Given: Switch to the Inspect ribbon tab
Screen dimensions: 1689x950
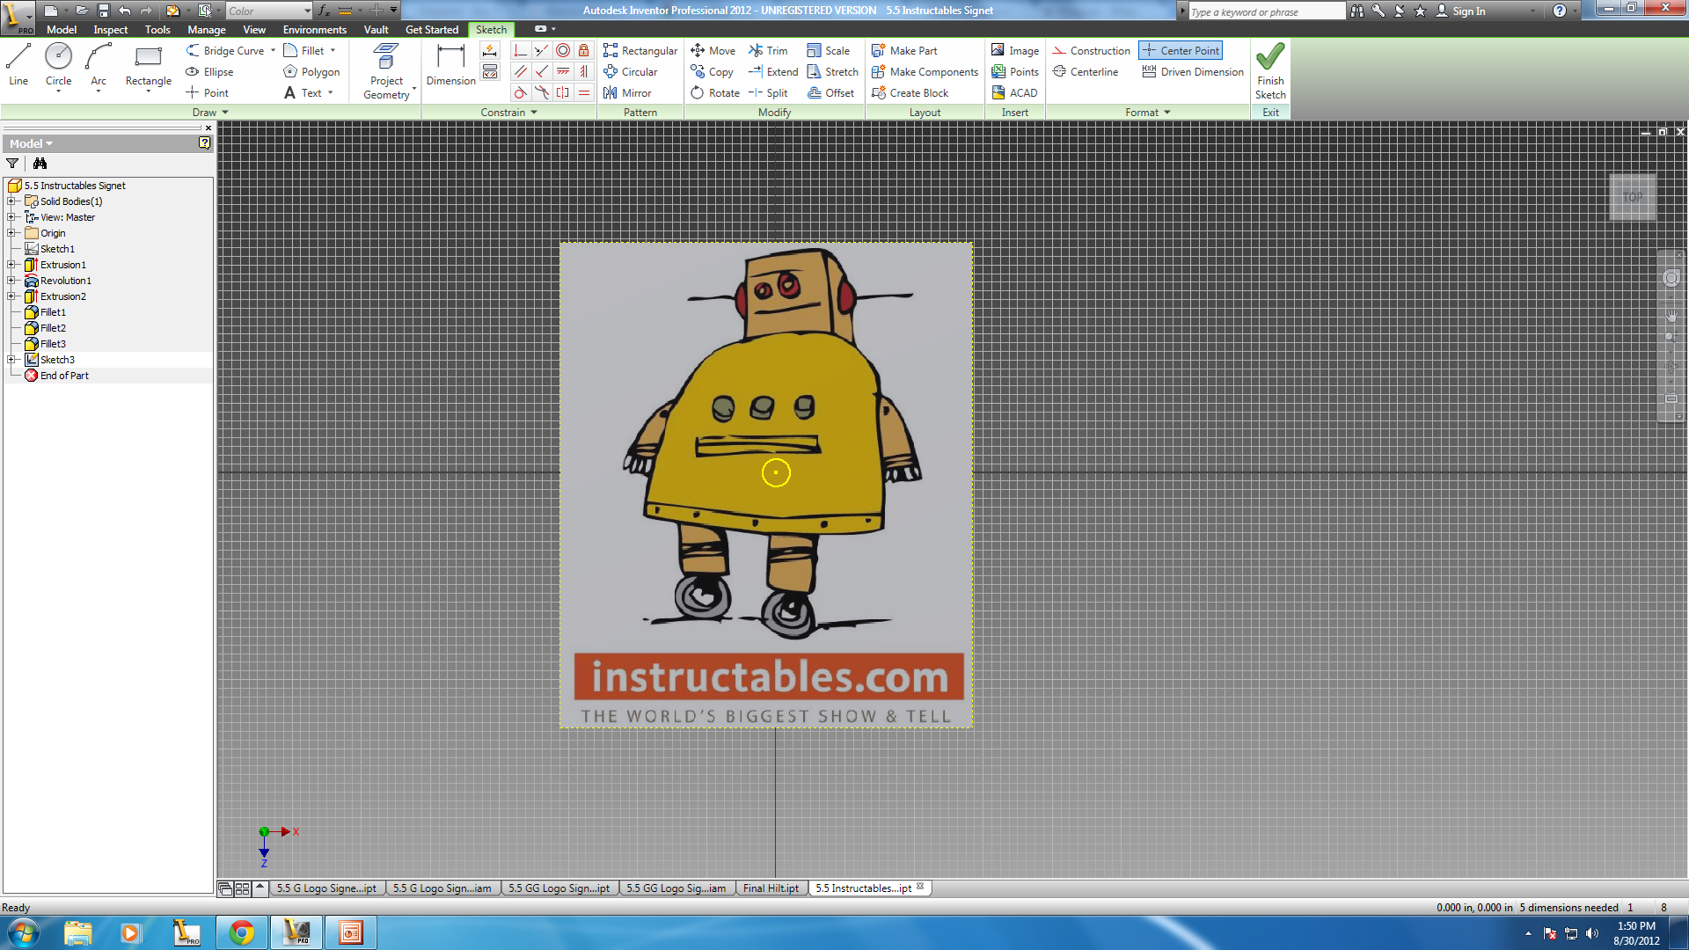Looking at the screenshot, I should [x=111, y=29].
